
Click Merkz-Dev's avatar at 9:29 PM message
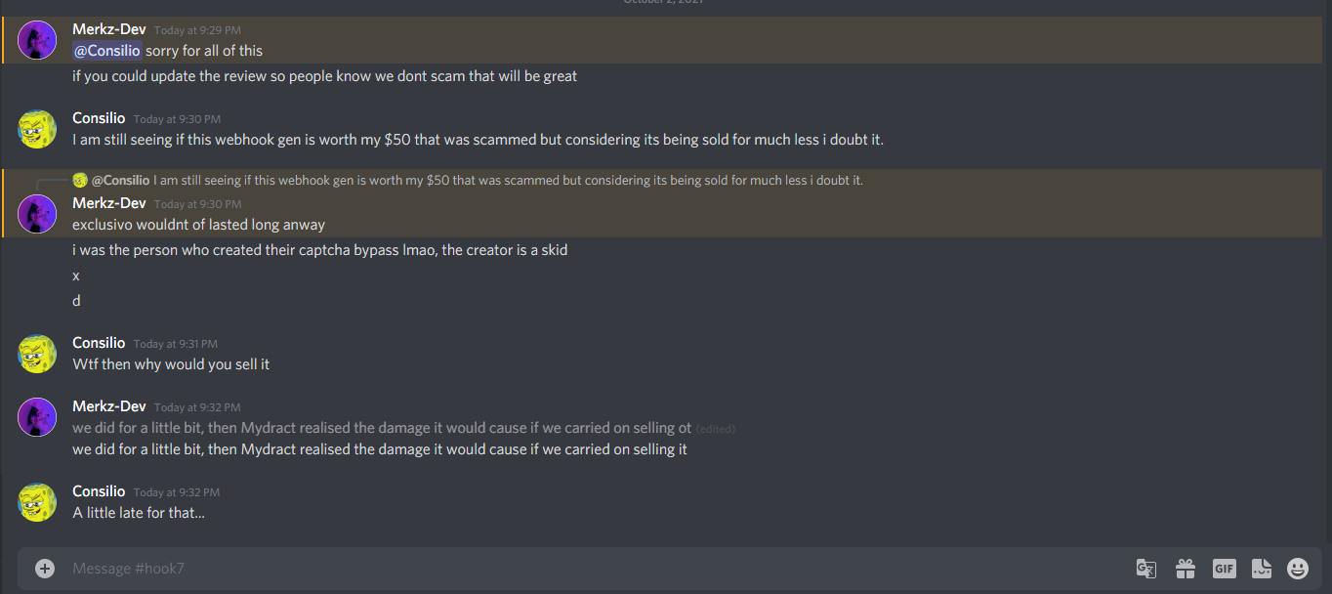(x=37, y=40)
